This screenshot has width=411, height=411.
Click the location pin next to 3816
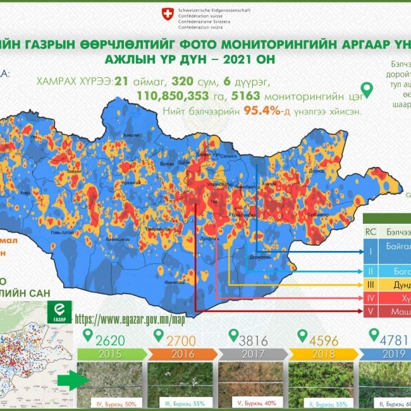pyautogui.click(x=233, y=335)
